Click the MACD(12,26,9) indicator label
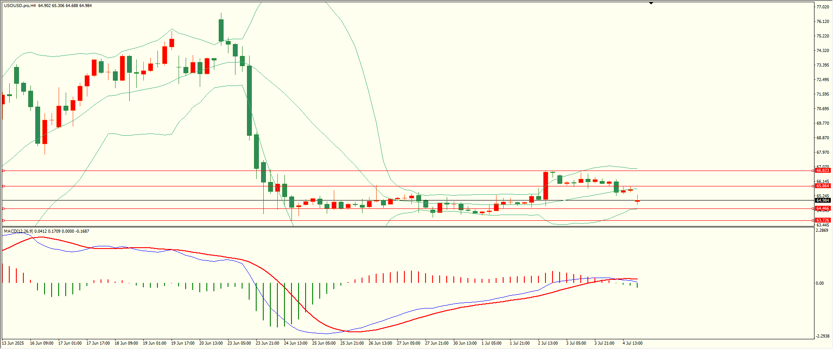This screenshot has height=349, width=833. tap(18, 231)
